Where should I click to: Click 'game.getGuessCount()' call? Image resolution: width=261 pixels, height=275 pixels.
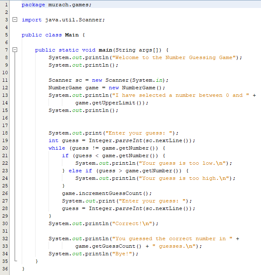click(108, 246)
